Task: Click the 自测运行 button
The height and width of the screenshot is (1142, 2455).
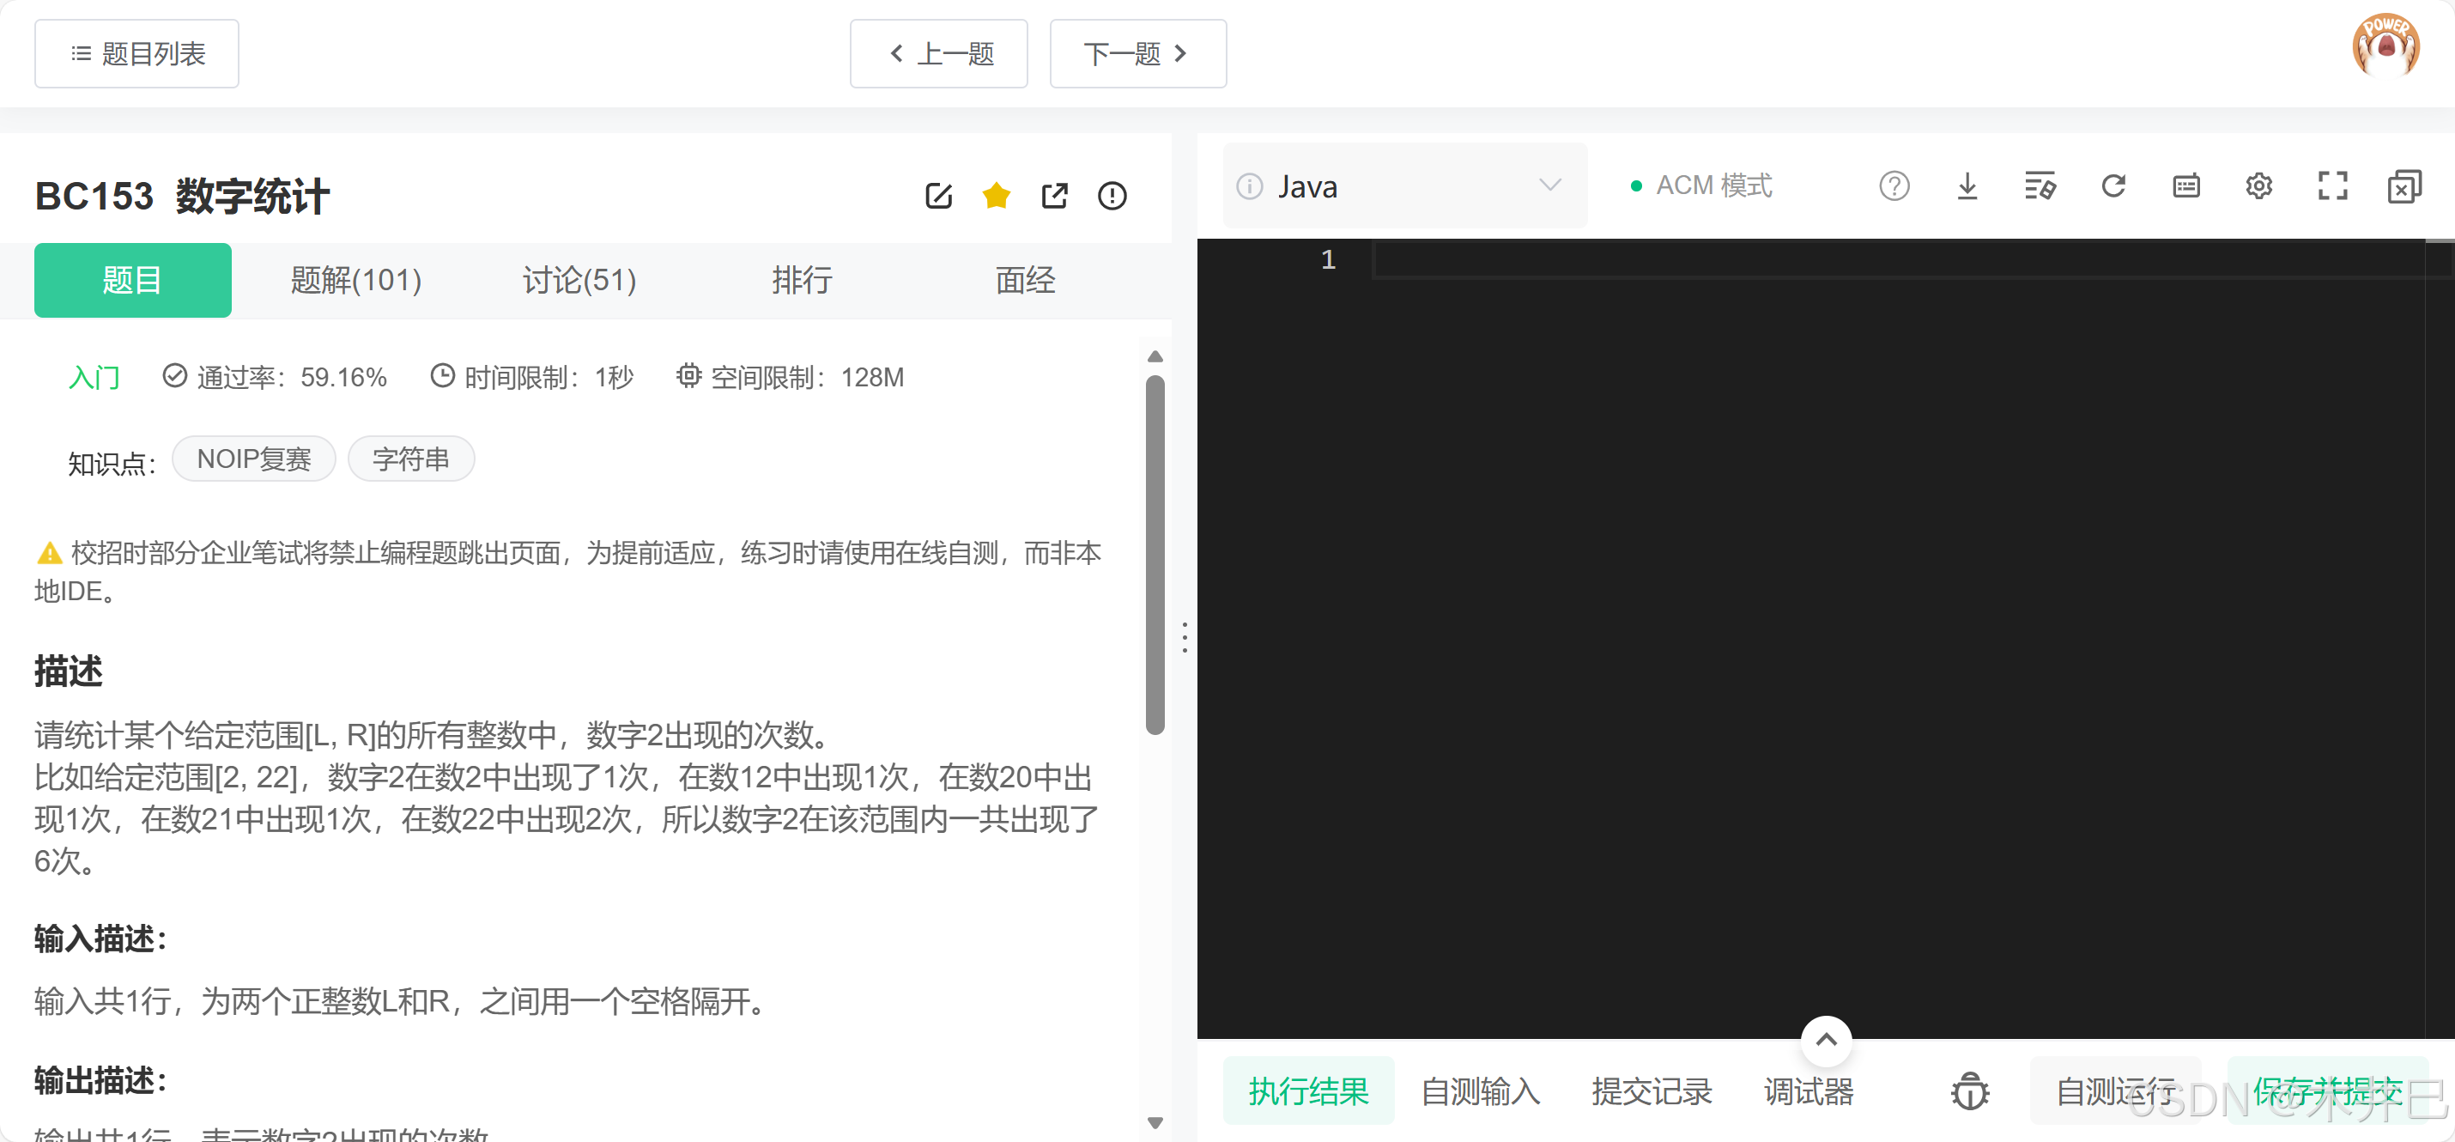Action: 2114,1091
